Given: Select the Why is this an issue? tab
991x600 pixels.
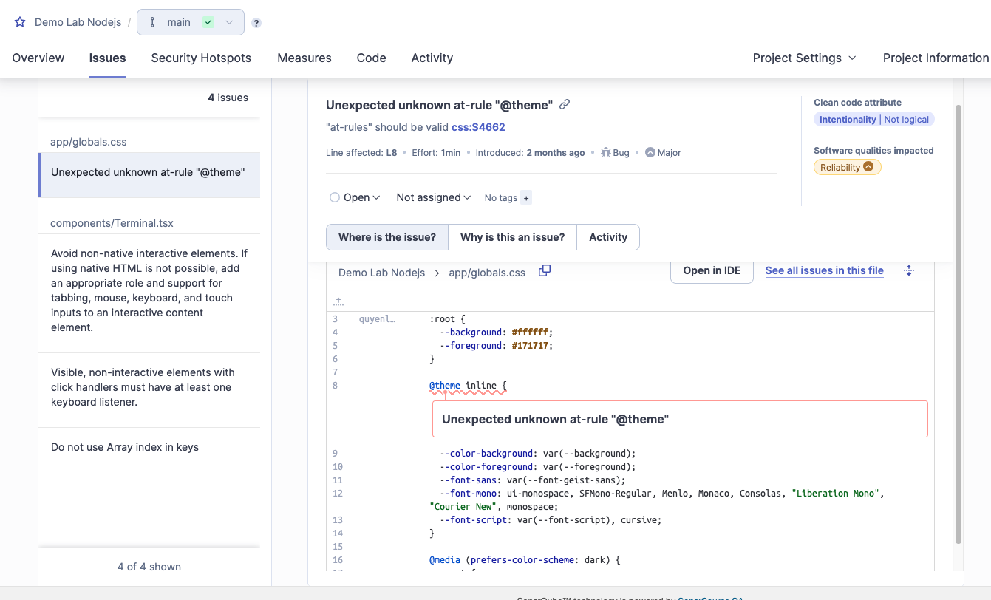Looking at the screenshot, I should pos(512,237).
